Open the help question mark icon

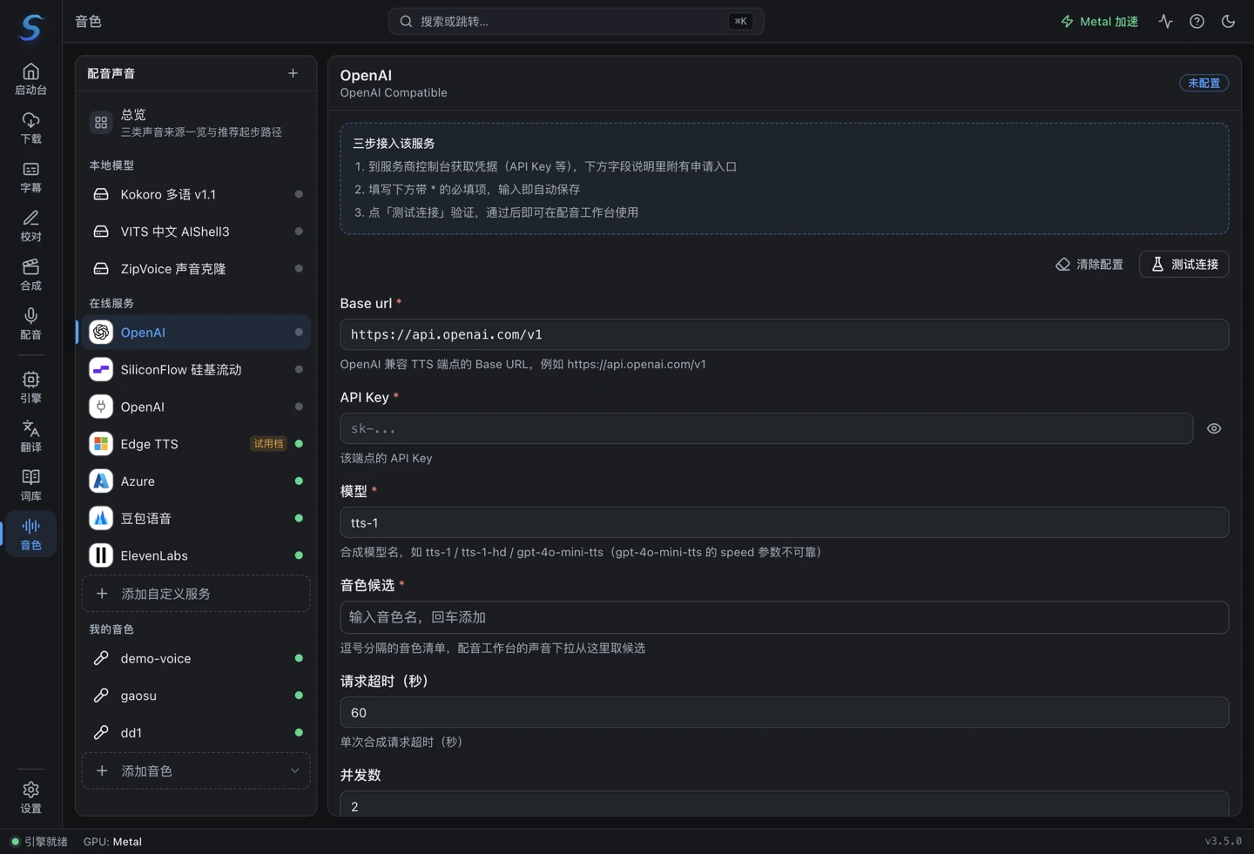point(1197,21)
